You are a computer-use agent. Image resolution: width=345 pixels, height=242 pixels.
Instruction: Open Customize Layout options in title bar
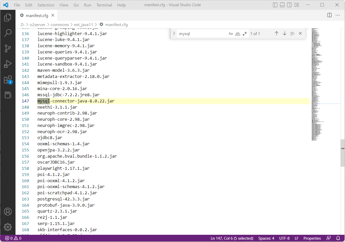[297, 5]
